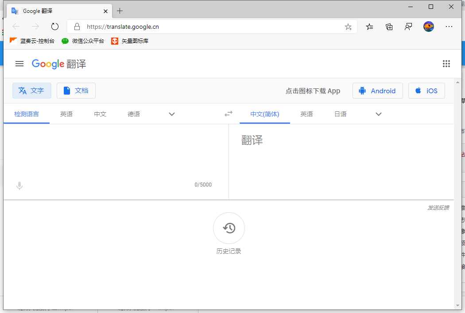Select 中文 as source language
465x313 pixels.
(x=100, y=114)
